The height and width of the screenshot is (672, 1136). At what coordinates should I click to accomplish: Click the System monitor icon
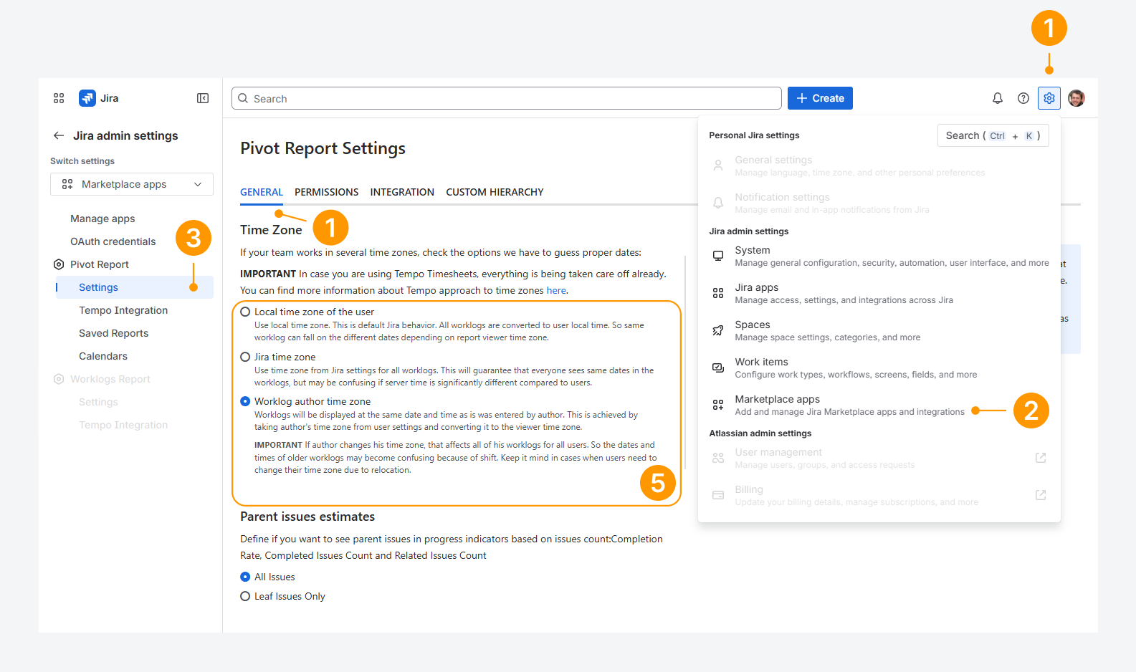(718, 256)
